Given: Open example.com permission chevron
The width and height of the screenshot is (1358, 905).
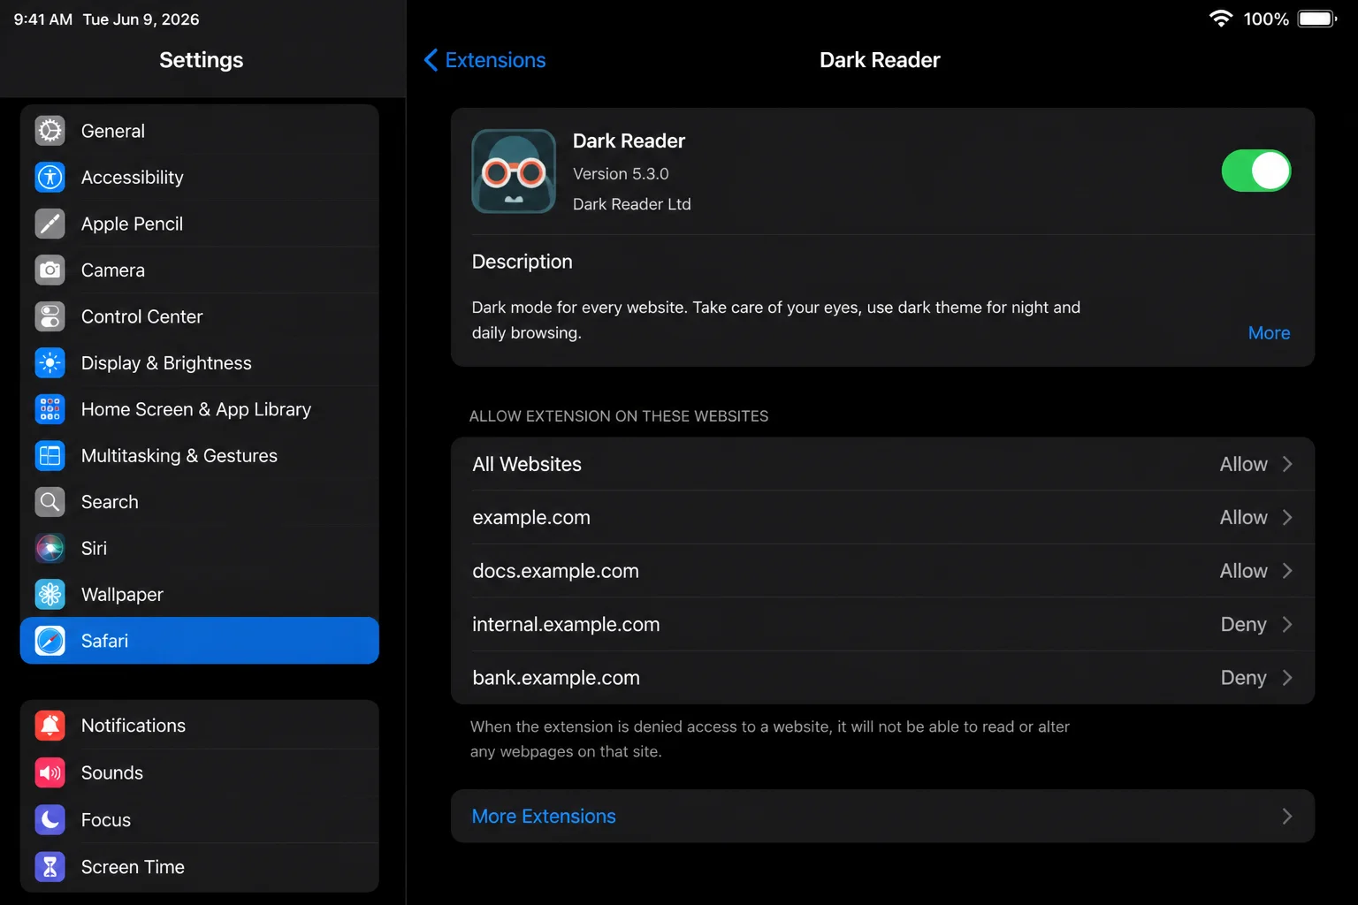Looking at the screenshot, I should click(1287, 517).
